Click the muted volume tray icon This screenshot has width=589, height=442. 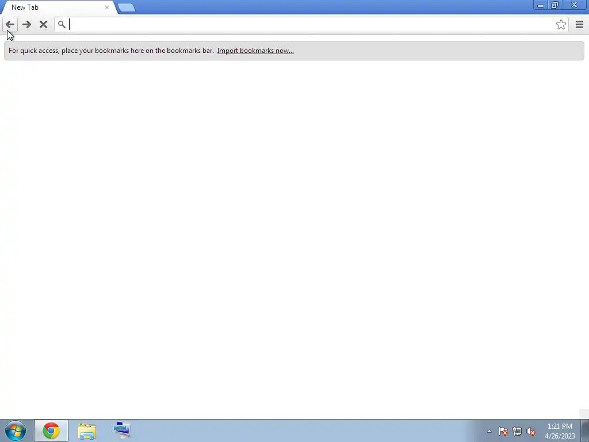pos(531,432)
